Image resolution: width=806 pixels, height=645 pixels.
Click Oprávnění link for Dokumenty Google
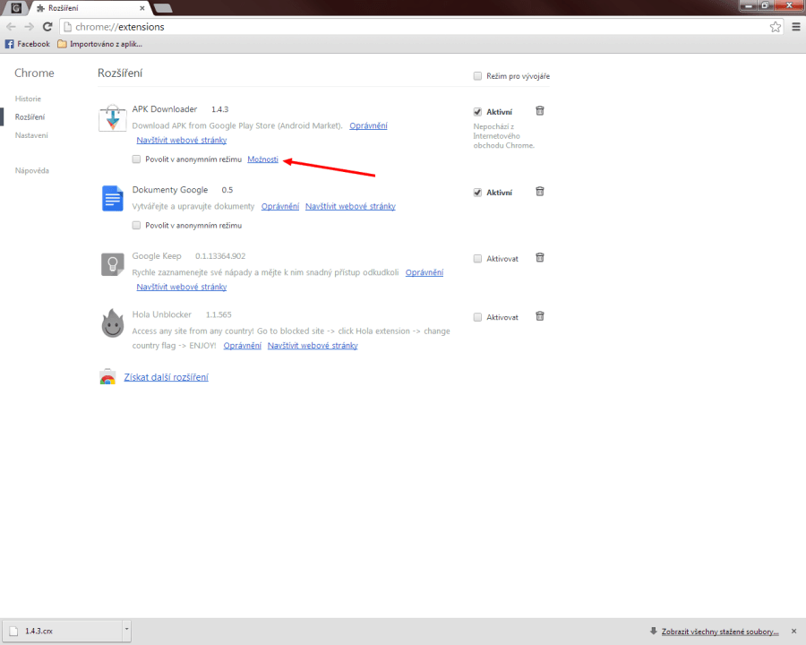tap(280, 206)
